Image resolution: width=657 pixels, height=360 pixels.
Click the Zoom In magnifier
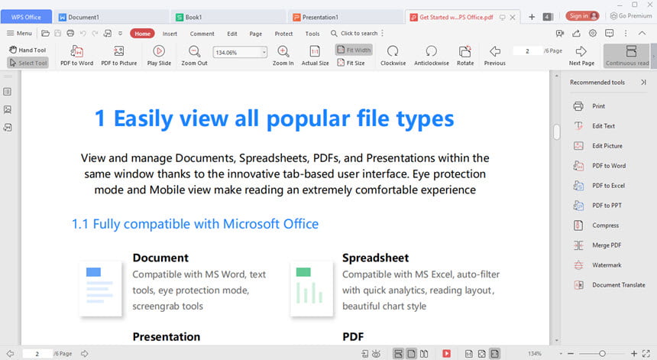click(283, 56)
